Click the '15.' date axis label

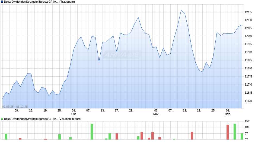[x=31, y=111]
